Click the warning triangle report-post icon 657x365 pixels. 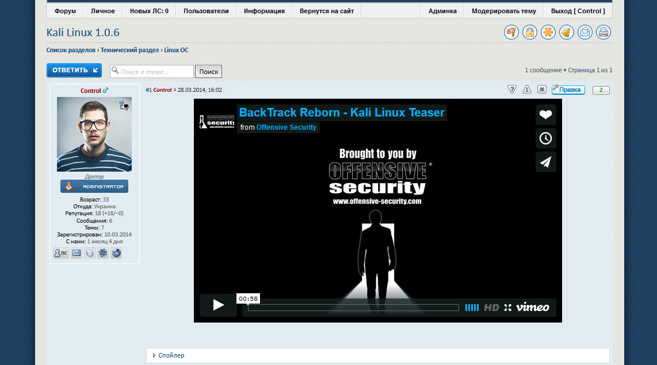pyautogui.click(x=527, y=90)
